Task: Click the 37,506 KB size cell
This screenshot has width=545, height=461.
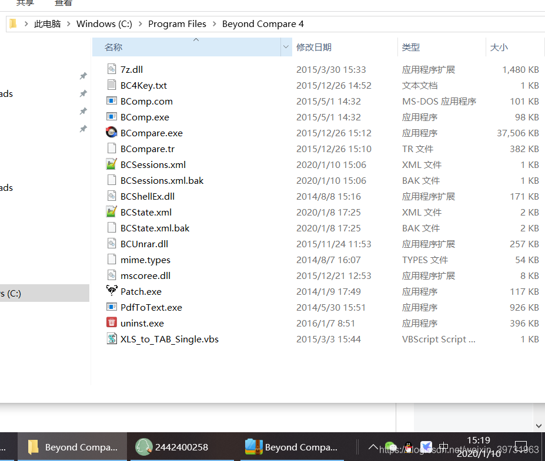Action: (518, 133)
